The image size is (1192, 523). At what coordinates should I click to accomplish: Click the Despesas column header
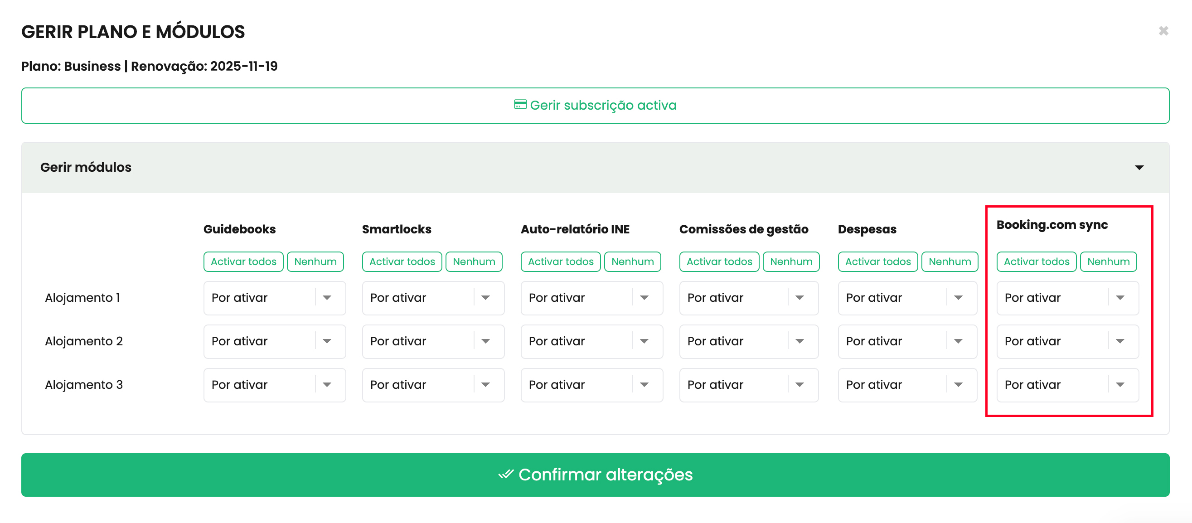pyautogui.click(x=867, y=229)
